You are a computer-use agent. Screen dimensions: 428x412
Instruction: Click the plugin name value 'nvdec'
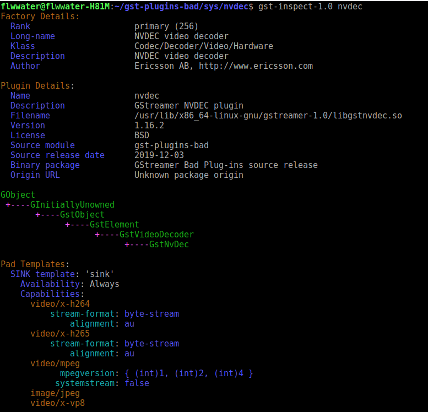pos(147,96)
